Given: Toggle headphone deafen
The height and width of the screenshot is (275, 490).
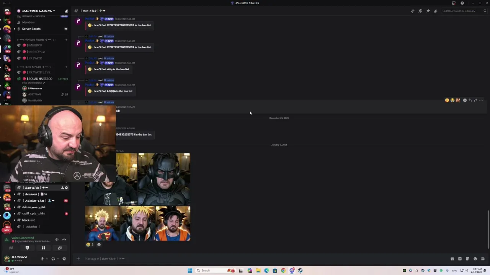Looking at the screenshot, I should coord(53,259).
